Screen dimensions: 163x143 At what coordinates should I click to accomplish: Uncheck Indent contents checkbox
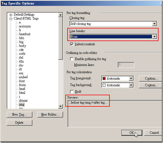pos(72,44)
